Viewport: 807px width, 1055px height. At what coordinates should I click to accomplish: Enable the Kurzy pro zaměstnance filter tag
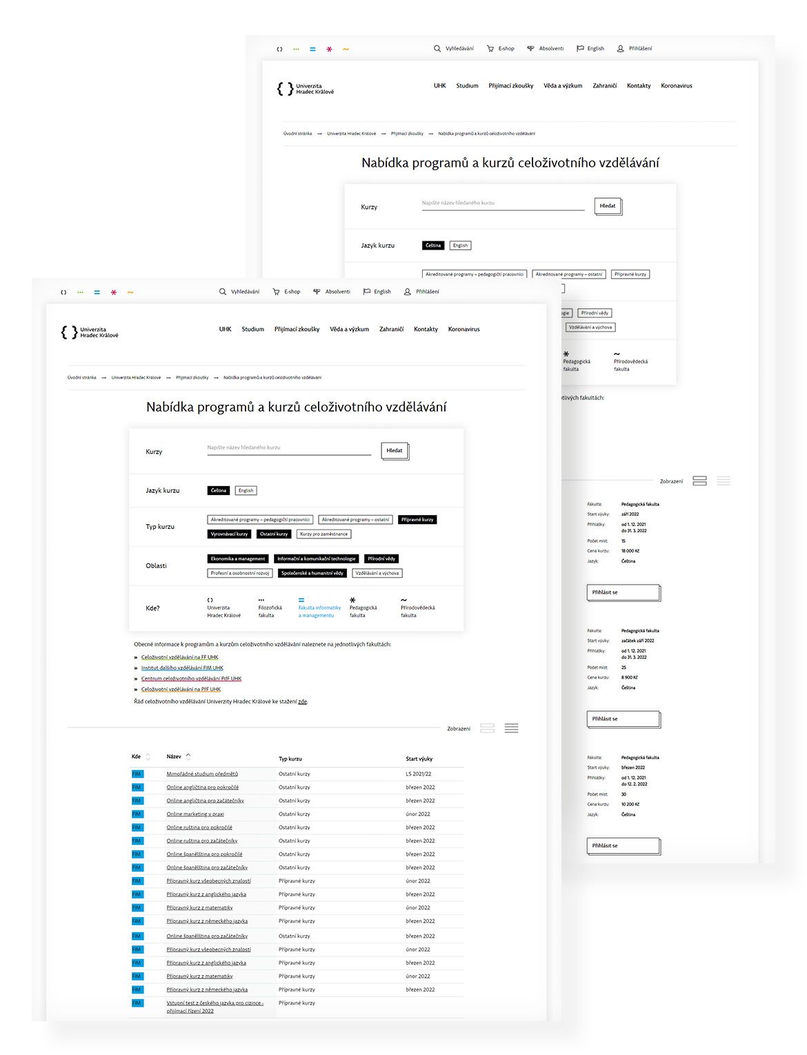pos(323,534)
